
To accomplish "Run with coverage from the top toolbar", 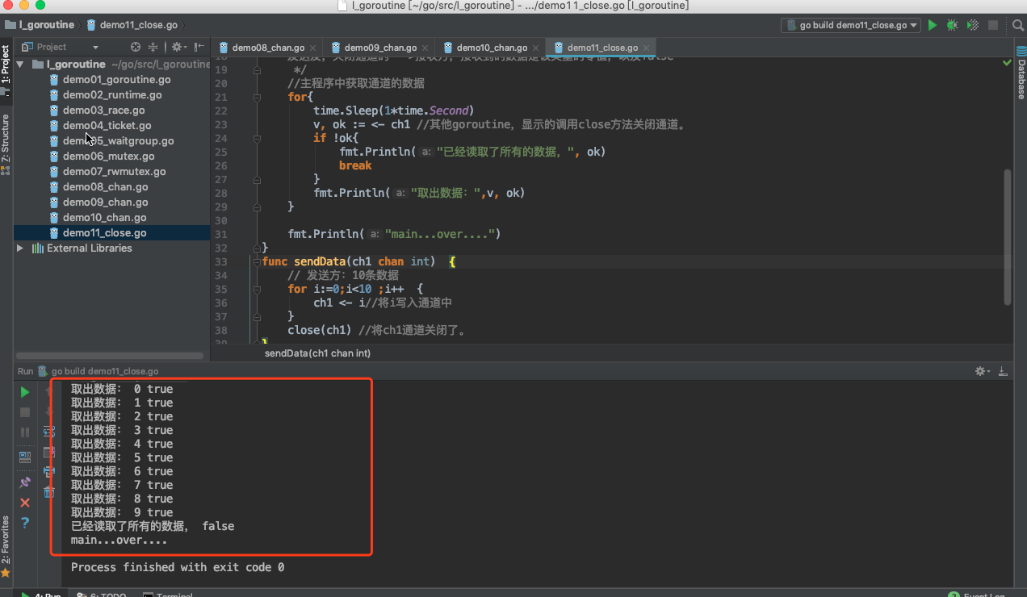I will tap(973, 25).
